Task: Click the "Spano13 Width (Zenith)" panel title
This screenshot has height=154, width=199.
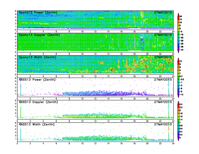Action: pos(38,57)
